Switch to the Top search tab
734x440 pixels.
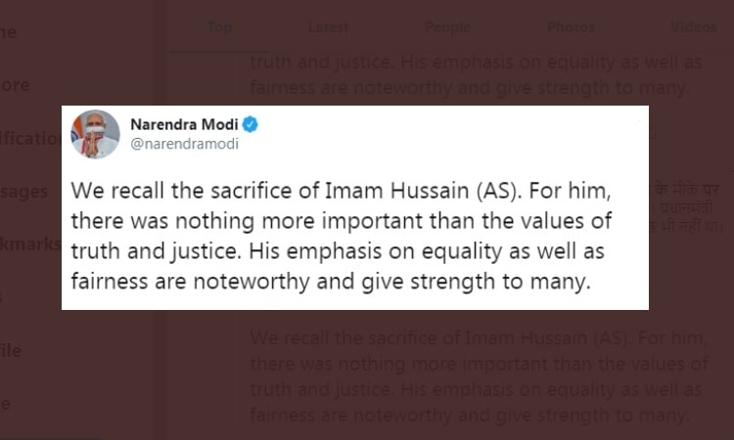click(x=219, y=27)
